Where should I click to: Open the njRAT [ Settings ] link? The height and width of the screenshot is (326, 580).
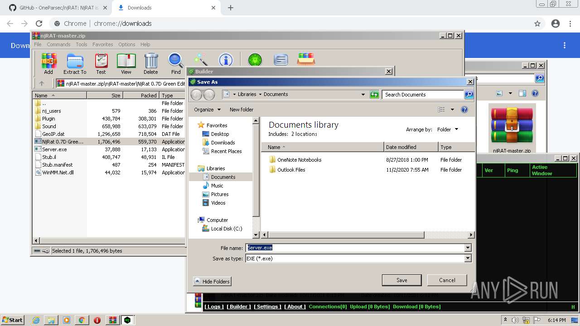[267, 307]
